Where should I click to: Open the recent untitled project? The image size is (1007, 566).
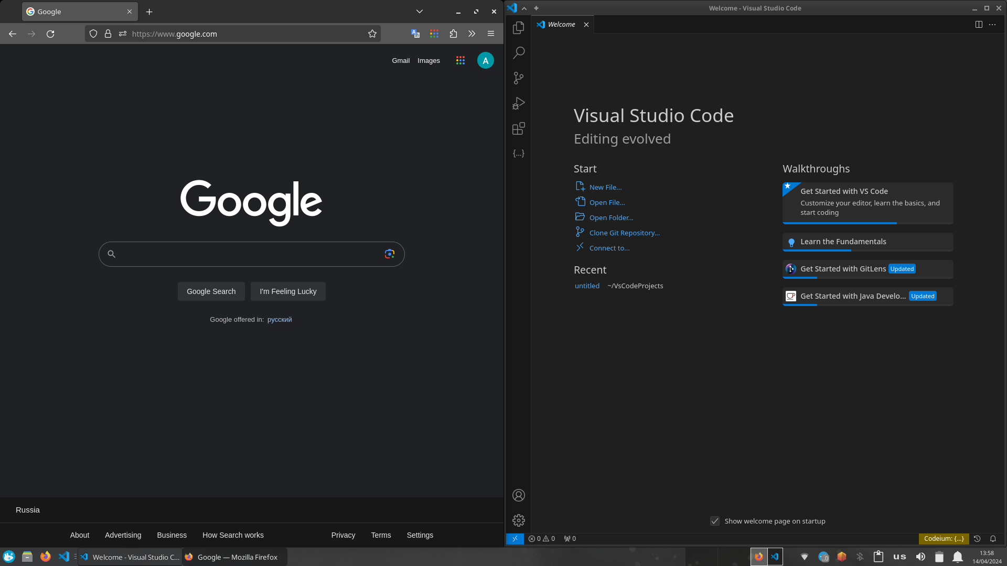[587, 286]
